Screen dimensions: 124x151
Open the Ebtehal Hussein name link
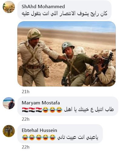point(39,130)
